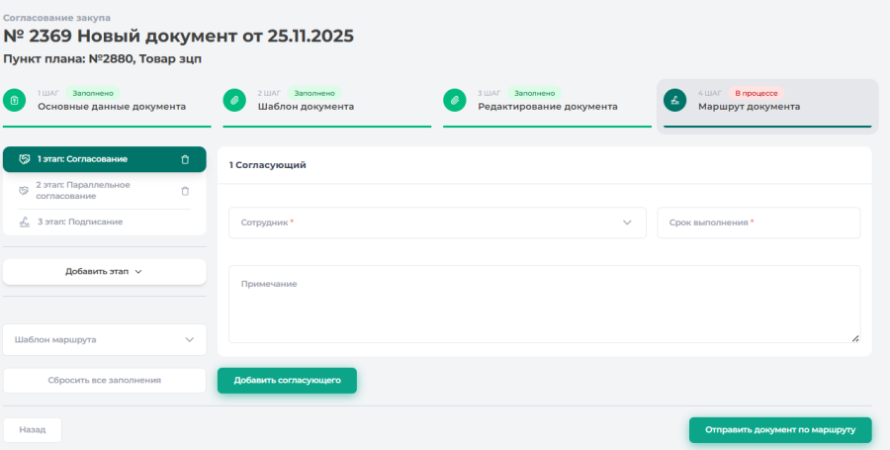Click Отправить документ по маршруту
Viewport: 890px width, 450px height.
(x=779, y=430)
